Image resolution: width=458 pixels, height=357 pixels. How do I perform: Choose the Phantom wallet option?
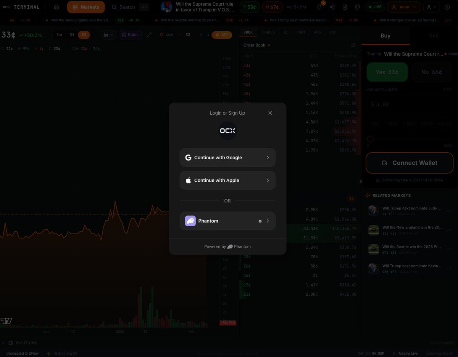click(x=227, y=221)
